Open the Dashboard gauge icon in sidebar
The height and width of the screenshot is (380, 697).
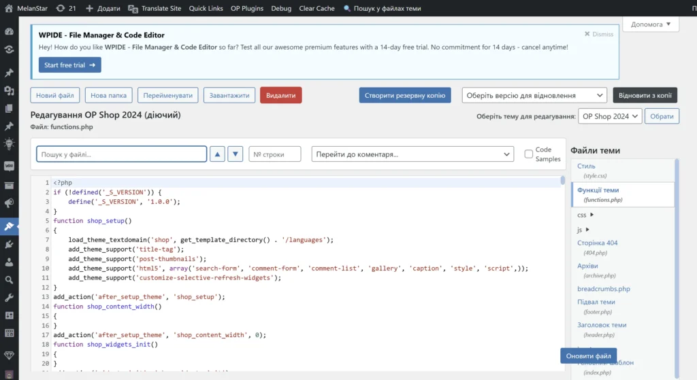point(9,31)
